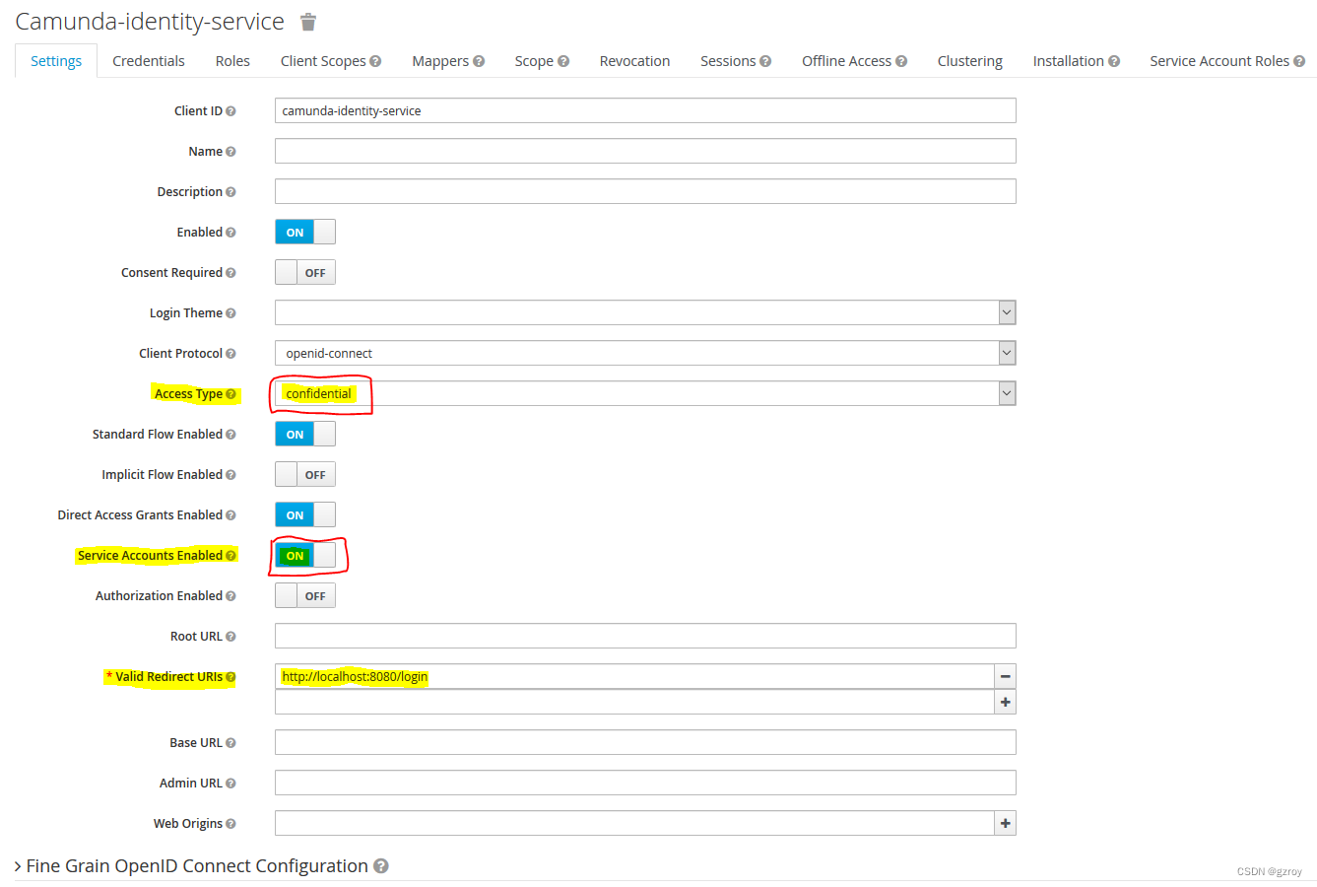Toggle Standard Flow Enabled switch
The image size is (1317, 887).
point(305,434)
